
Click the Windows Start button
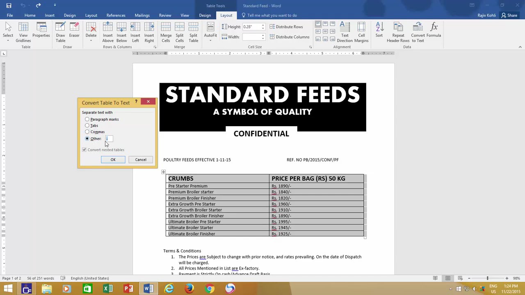[8, 289]
